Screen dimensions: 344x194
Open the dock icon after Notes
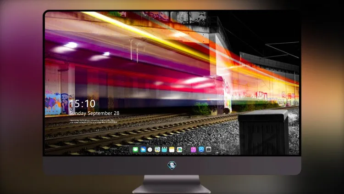179,150
